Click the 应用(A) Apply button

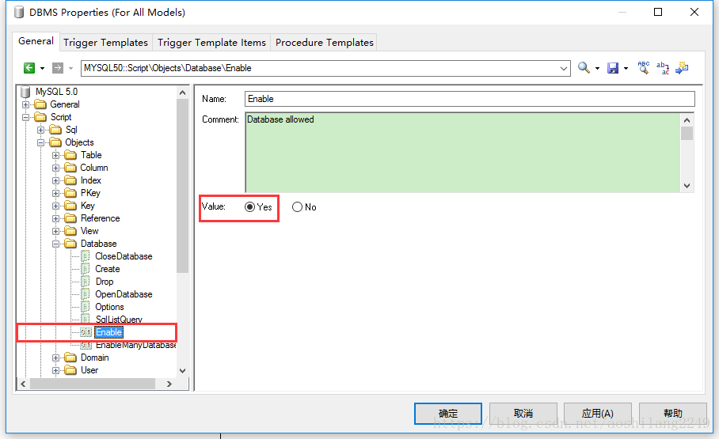tap(598, 414)
